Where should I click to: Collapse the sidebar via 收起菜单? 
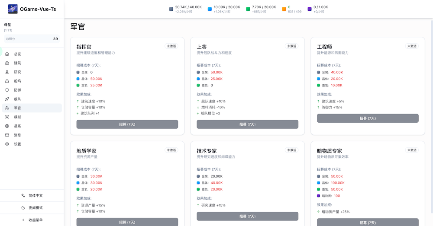[32, 220]
